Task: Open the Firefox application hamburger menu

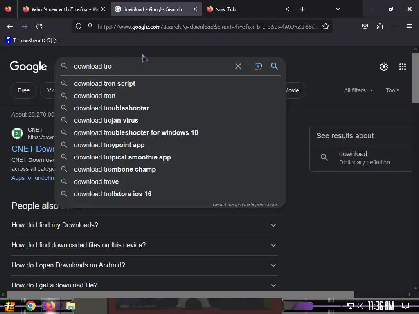Action: point(409,26)
